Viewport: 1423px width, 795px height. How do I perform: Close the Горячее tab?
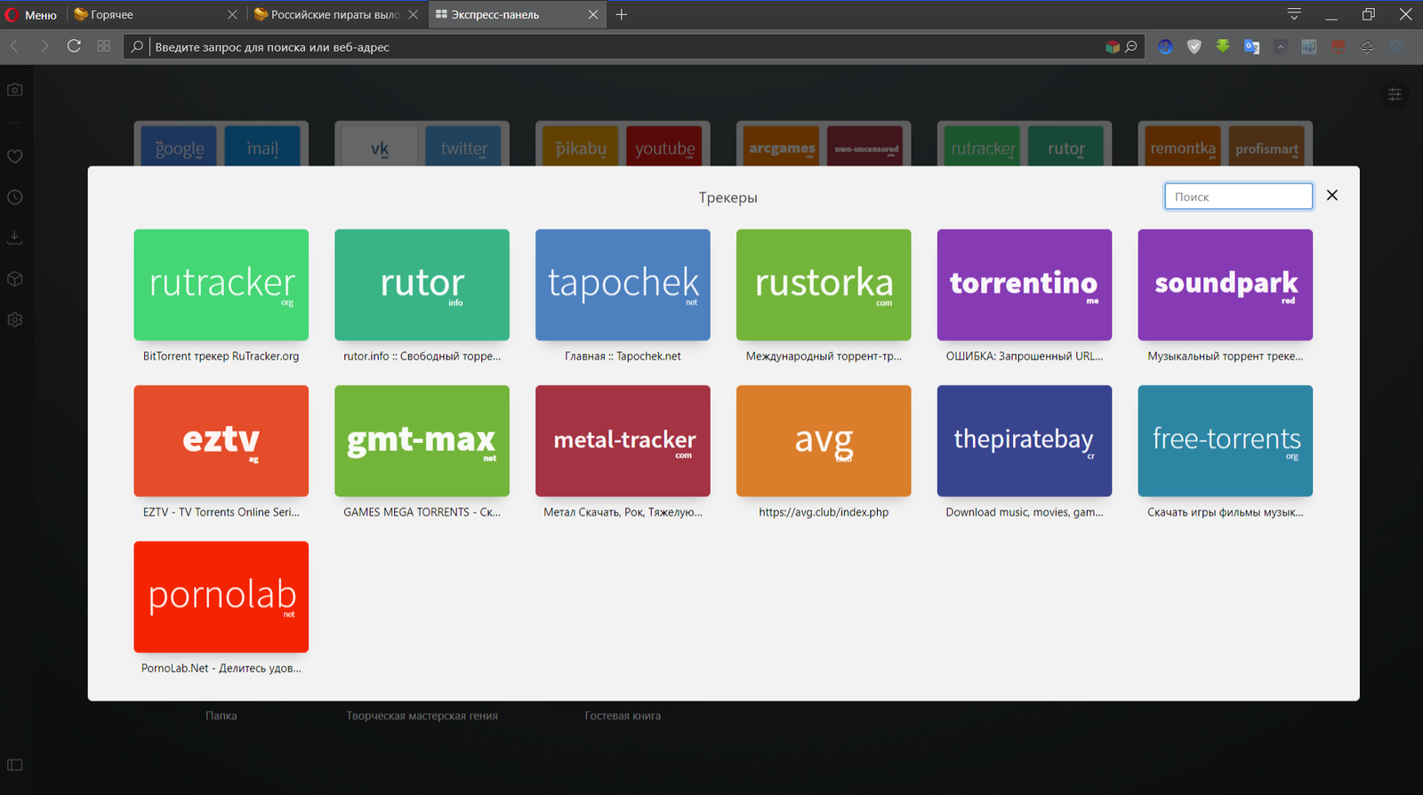pyautogui.click(x=232, y=14)
